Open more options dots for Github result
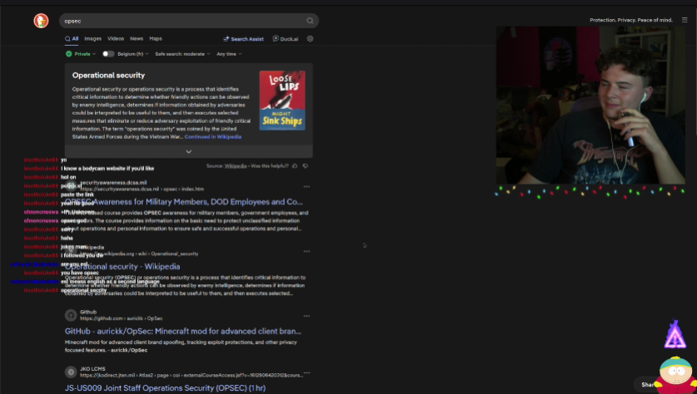The height and width of the screenshot is (394, 697). click(306, 316)
